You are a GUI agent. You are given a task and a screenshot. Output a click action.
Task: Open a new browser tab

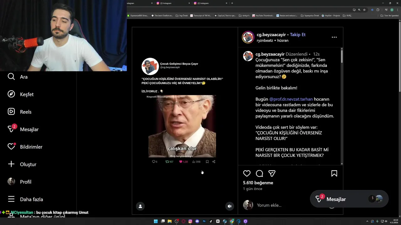click(232, 3)
